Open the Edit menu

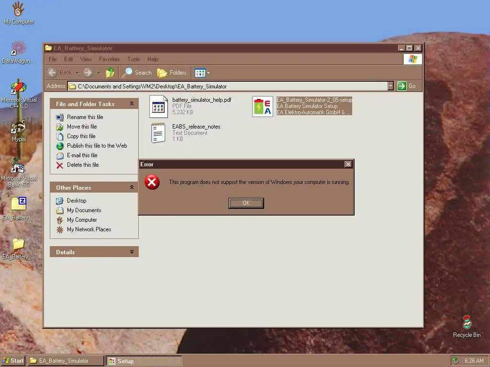point(68,59)
